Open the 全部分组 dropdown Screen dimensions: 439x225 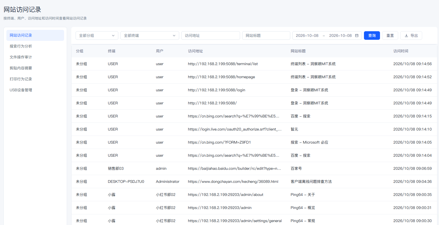(x=97, y=35)
